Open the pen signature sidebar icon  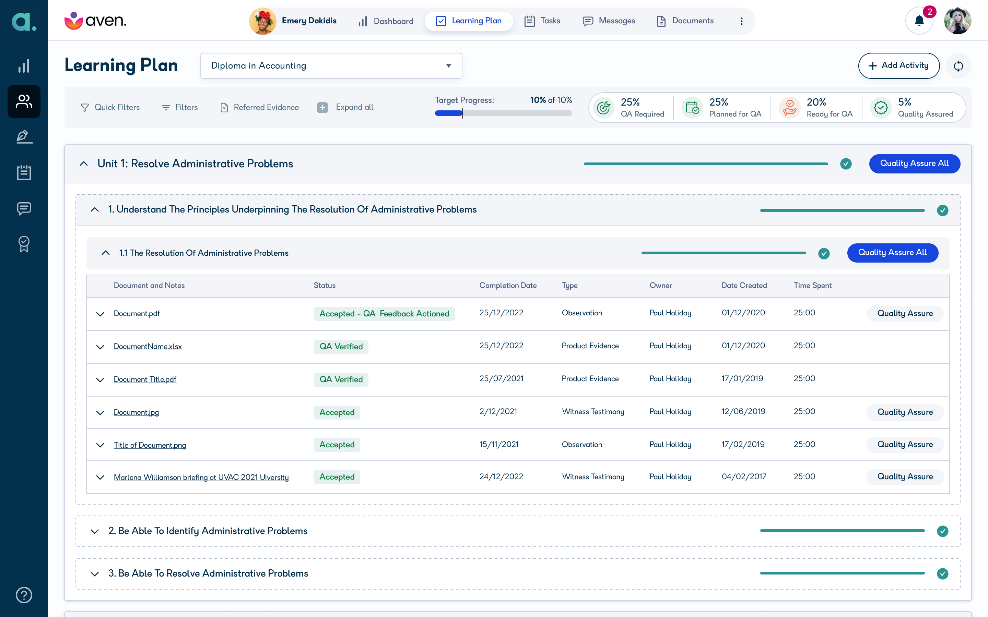click(x=24, y=137)
